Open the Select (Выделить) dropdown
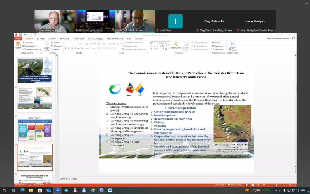This screenshot has height=194, width=310. coord(219,50)
